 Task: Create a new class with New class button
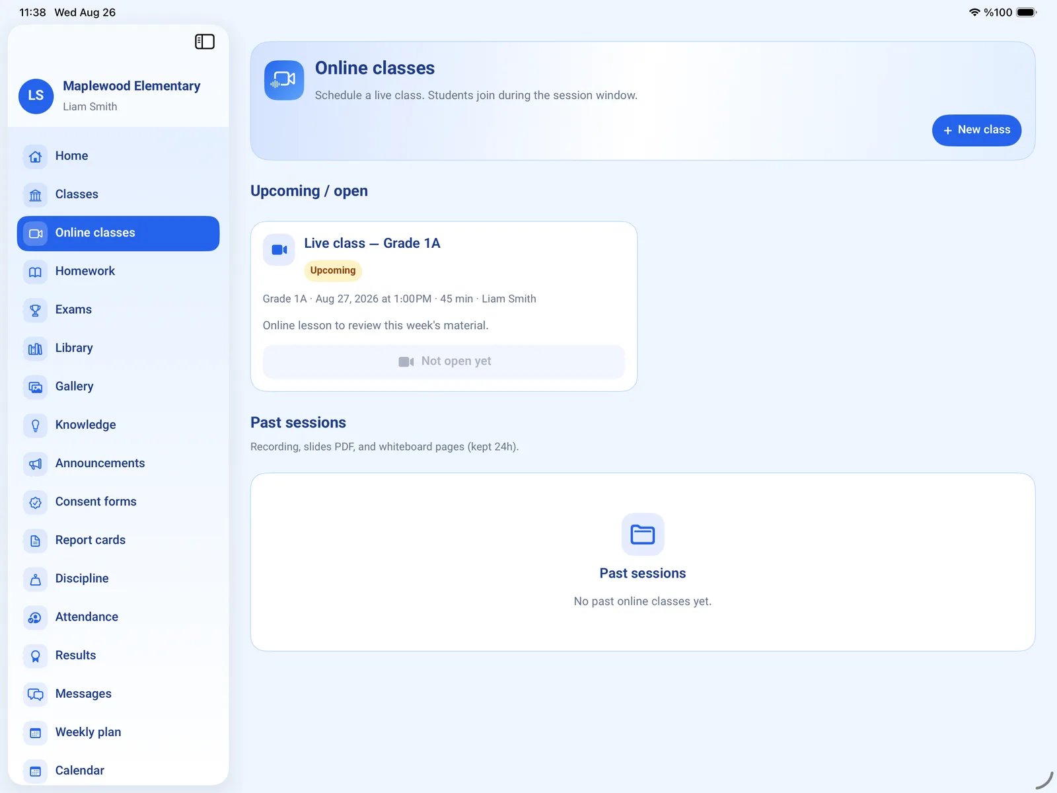coord(976,130)
